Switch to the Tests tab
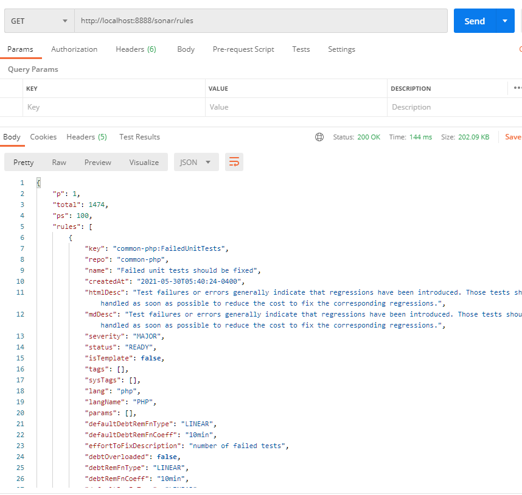Image resolution: width=522 pixels, height=495 pixels. (x=301, y=49)
